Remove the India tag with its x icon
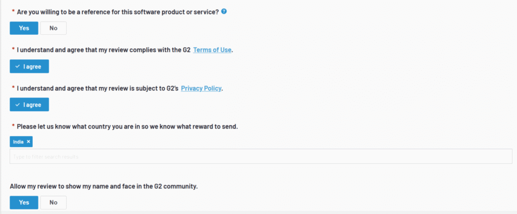 pos(29,142)
